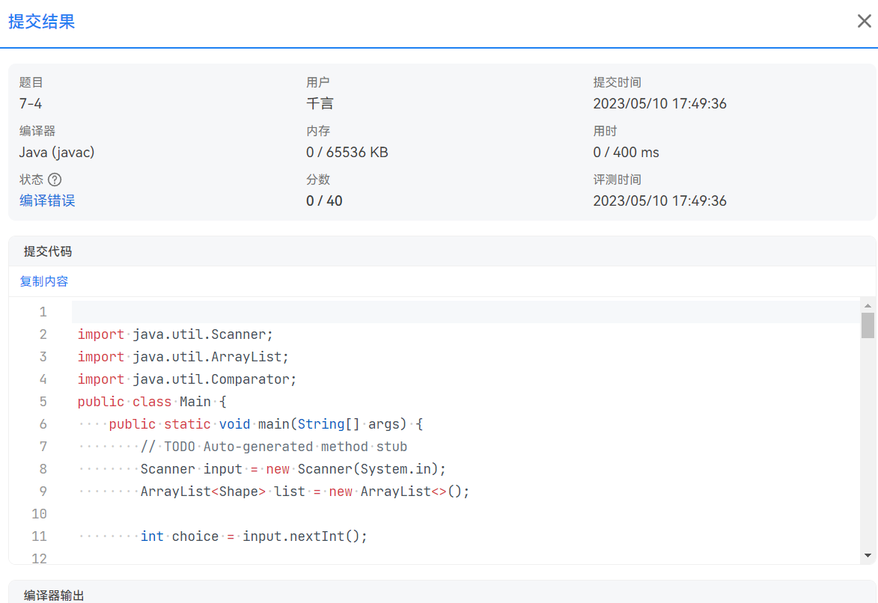Click the 提交代码 section header
The width and height of the screenshot is (878, 603).
coord(48,251)
